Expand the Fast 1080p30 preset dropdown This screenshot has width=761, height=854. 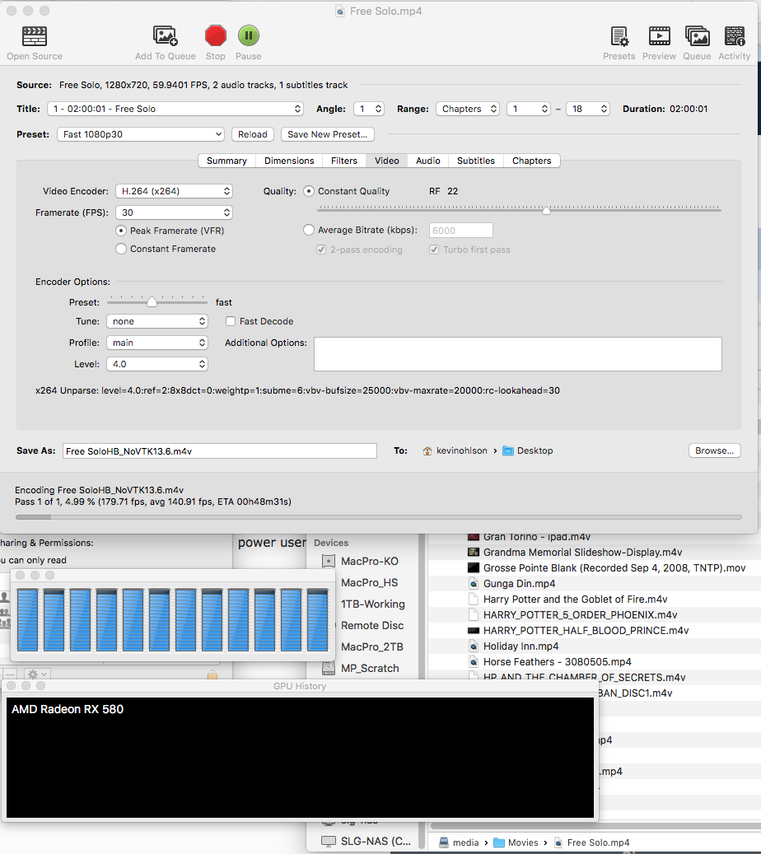click(x=141, y=134)
